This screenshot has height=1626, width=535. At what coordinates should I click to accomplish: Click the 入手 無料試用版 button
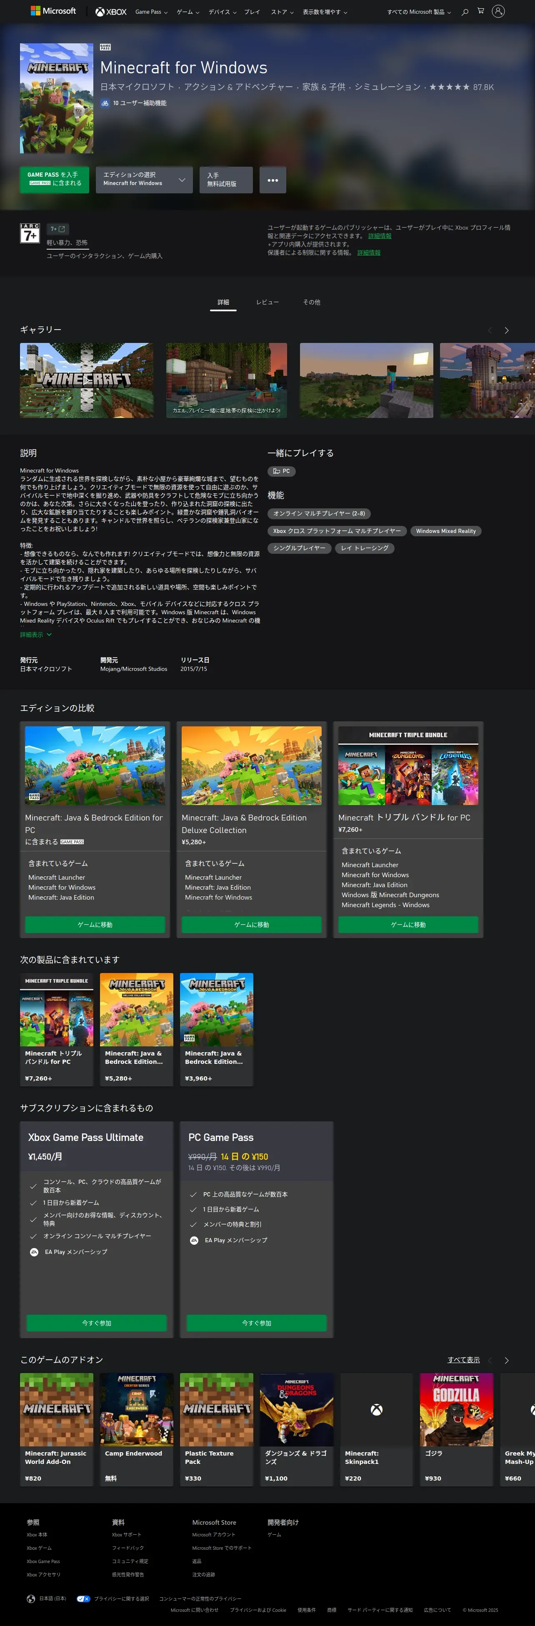pyautogui.click(x=226, y=180)
